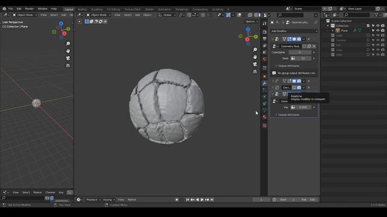Click the blue Z axis gizmo ball

(x=248, y=30)
